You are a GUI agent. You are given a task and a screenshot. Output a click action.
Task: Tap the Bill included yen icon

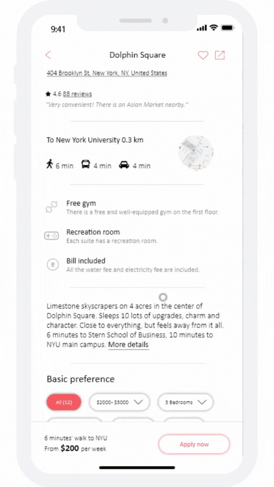pyautogui.click(x=52, y=265)
